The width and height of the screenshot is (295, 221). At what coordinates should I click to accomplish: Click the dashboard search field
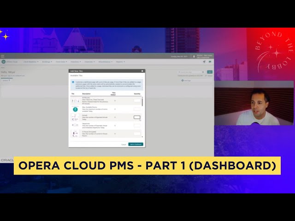pos(190,72)
